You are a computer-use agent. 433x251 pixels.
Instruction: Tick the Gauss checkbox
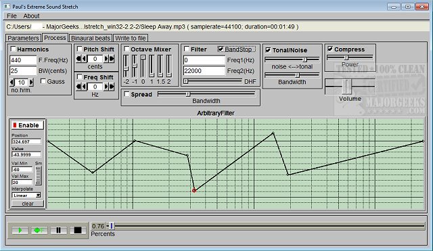tap(43, 81)
